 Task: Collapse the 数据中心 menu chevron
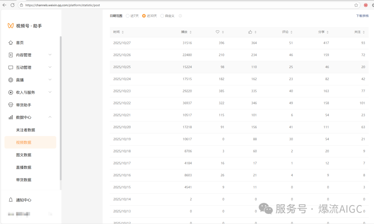click(x=50, y=117)
